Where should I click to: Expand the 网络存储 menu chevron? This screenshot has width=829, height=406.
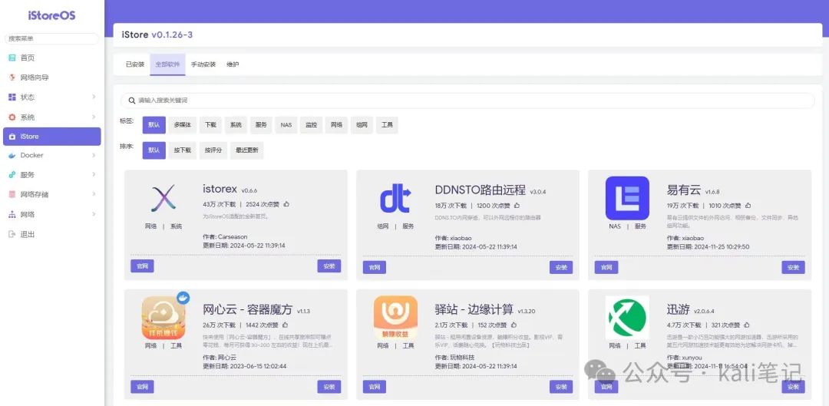click(x=94, y=194)
